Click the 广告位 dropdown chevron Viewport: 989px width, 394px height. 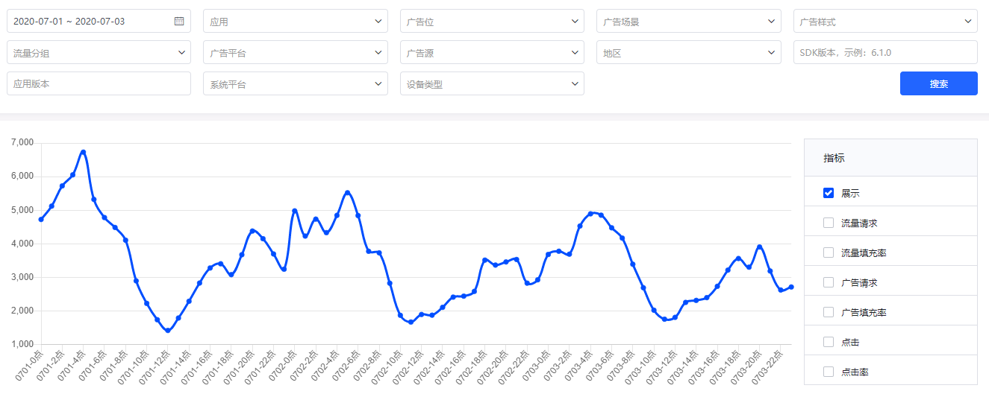click(x=575, y=21)
